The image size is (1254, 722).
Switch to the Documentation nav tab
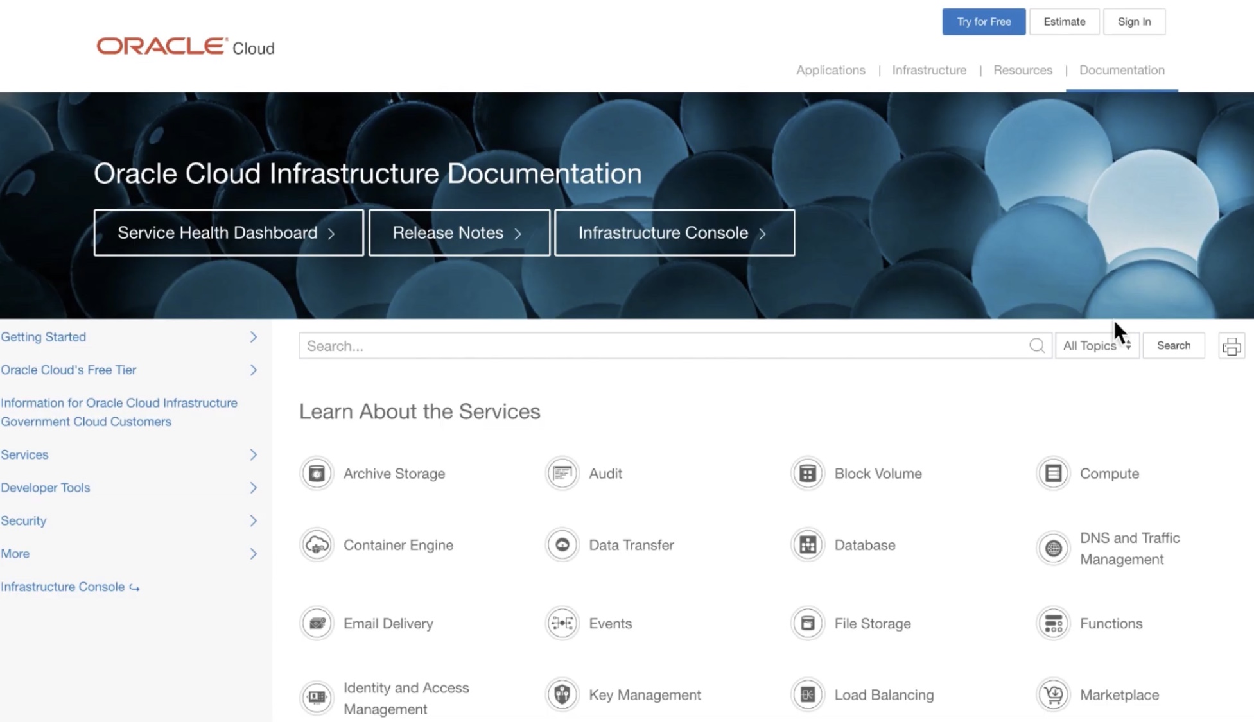pyautogui.click(x=1121, y=70)
